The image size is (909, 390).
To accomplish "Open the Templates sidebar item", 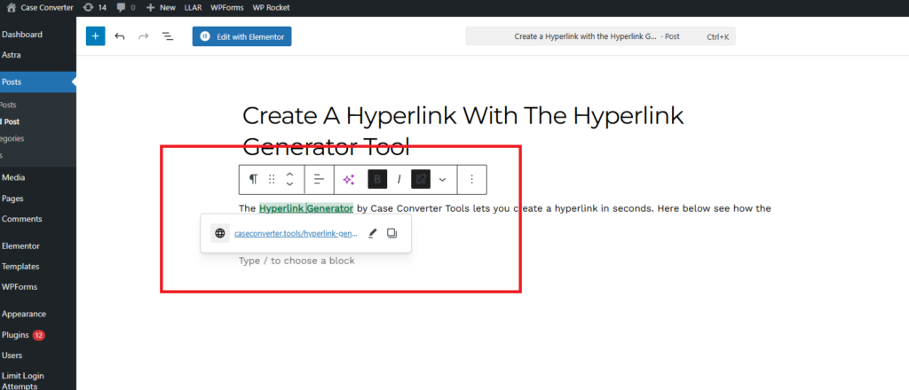I will 21,267.
